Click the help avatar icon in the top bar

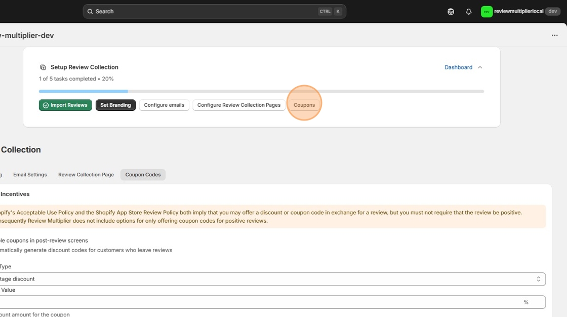pyautogui.click(x=451, y=11)
